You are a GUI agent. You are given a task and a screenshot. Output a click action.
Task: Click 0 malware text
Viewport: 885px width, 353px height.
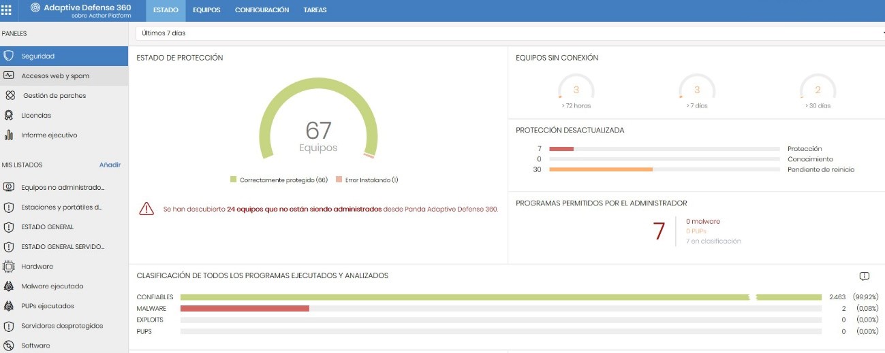[x=703, y=221]
